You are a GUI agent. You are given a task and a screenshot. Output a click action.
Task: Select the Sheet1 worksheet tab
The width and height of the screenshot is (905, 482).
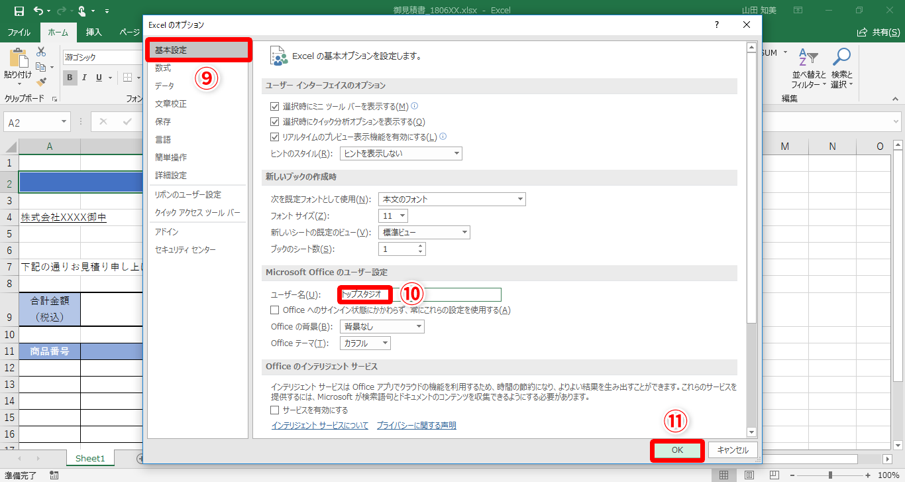pyautogui.click(x=90, y=458)
